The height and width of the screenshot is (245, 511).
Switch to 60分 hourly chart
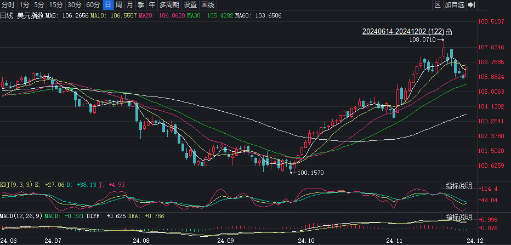tap(93, 5)
